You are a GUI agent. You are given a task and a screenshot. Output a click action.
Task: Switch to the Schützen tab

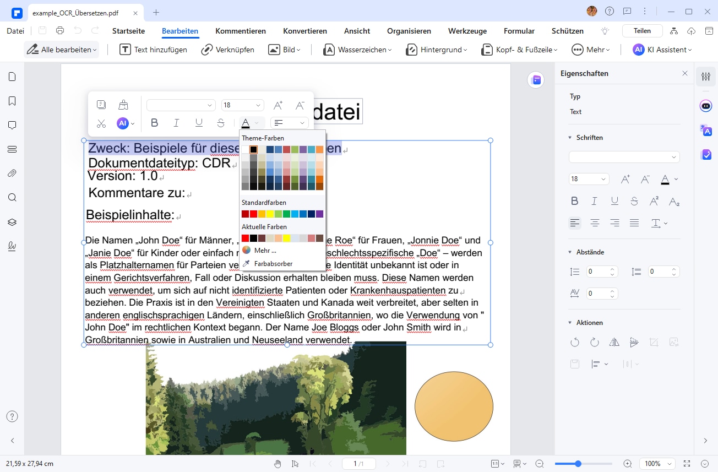[568, 31]
